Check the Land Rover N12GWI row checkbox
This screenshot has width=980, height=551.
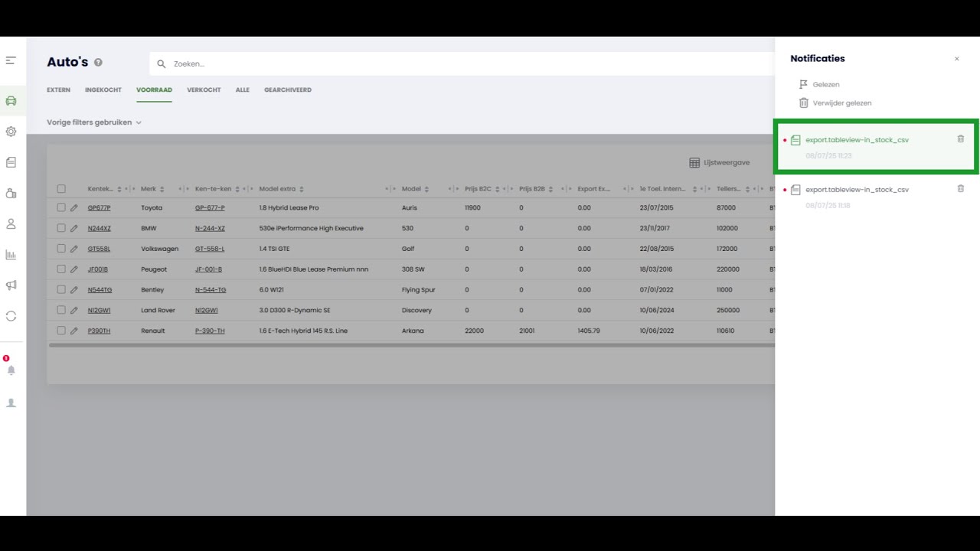[x=61, y=310]
